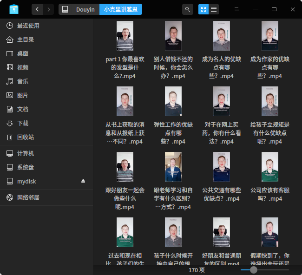Open 最近使用 in sidebar
The width and height of the screenshot is (302, 275).
(46, 26)
